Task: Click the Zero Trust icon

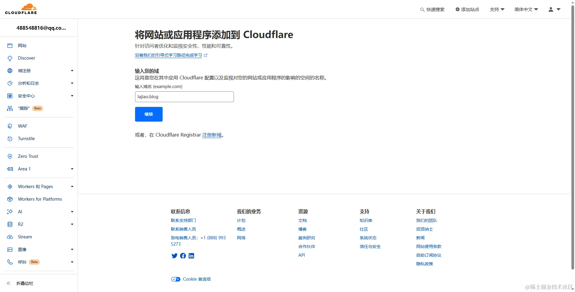Action: pyautogui.click(x=10, y=156)
